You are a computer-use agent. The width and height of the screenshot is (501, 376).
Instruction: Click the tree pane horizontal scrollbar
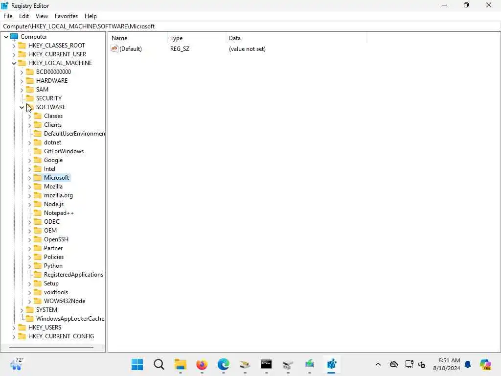point(51,347)
